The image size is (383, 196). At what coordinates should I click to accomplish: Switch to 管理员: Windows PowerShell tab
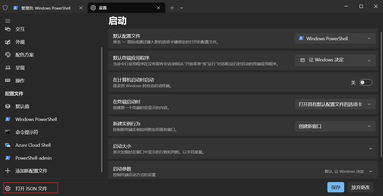click(48, 8)
